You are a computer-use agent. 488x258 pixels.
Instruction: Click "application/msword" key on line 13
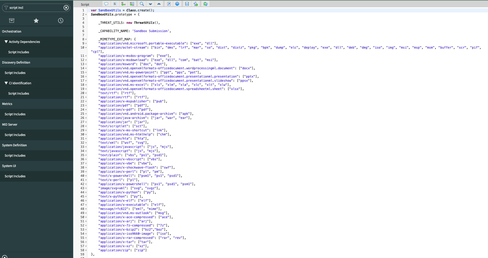117,64
